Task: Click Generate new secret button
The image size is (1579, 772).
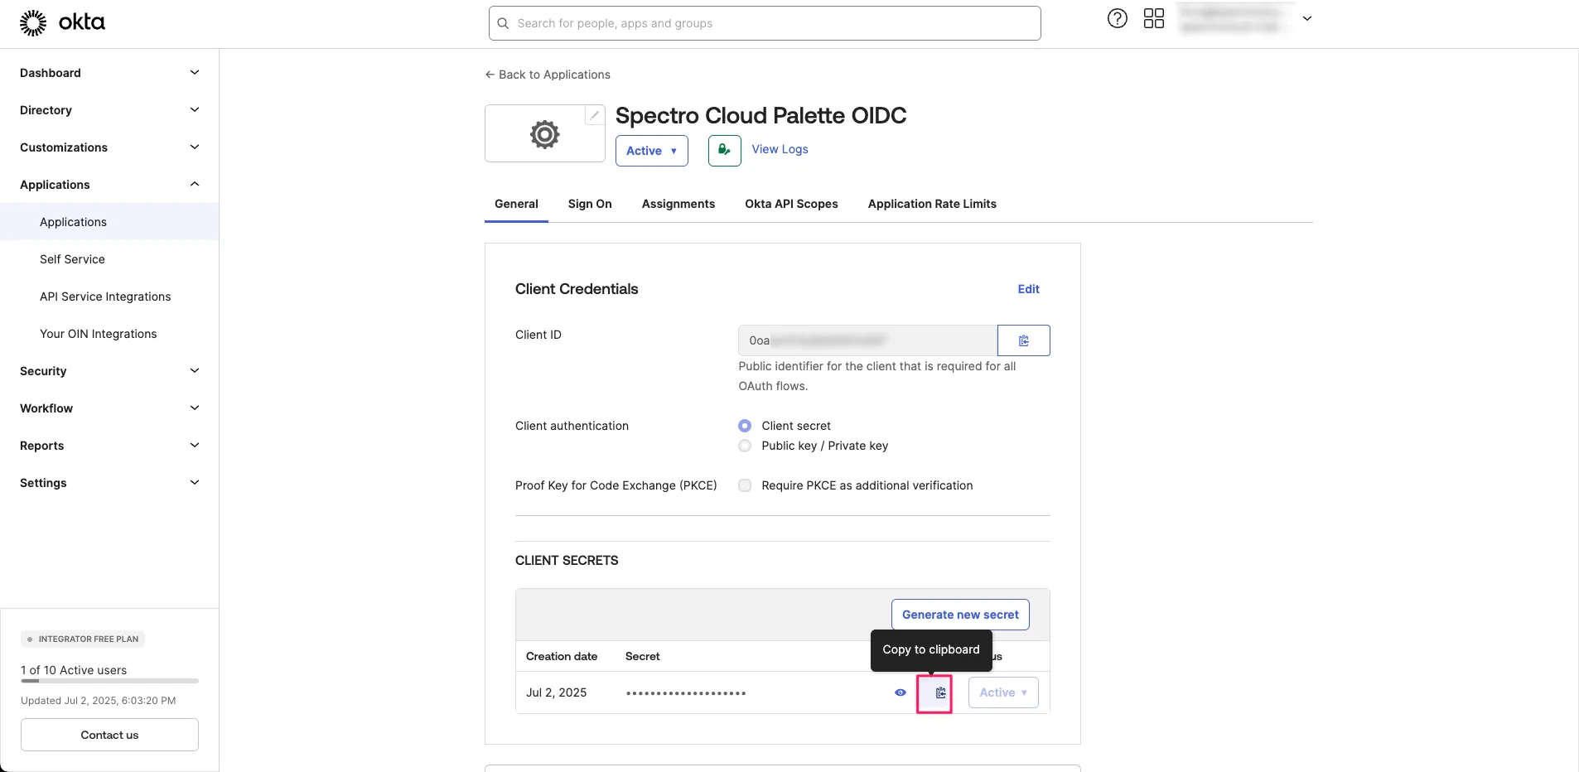Action: 959,615
